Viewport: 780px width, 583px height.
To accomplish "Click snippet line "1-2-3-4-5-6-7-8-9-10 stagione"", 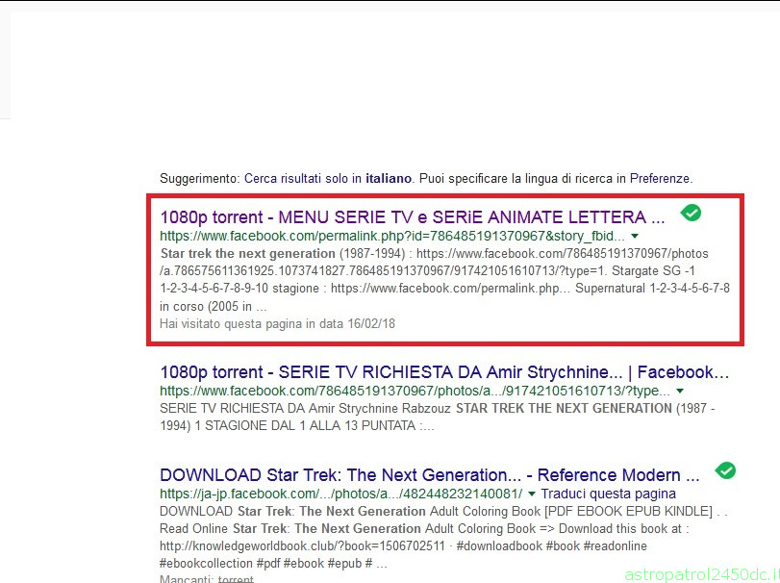I will tap(444, 289).
